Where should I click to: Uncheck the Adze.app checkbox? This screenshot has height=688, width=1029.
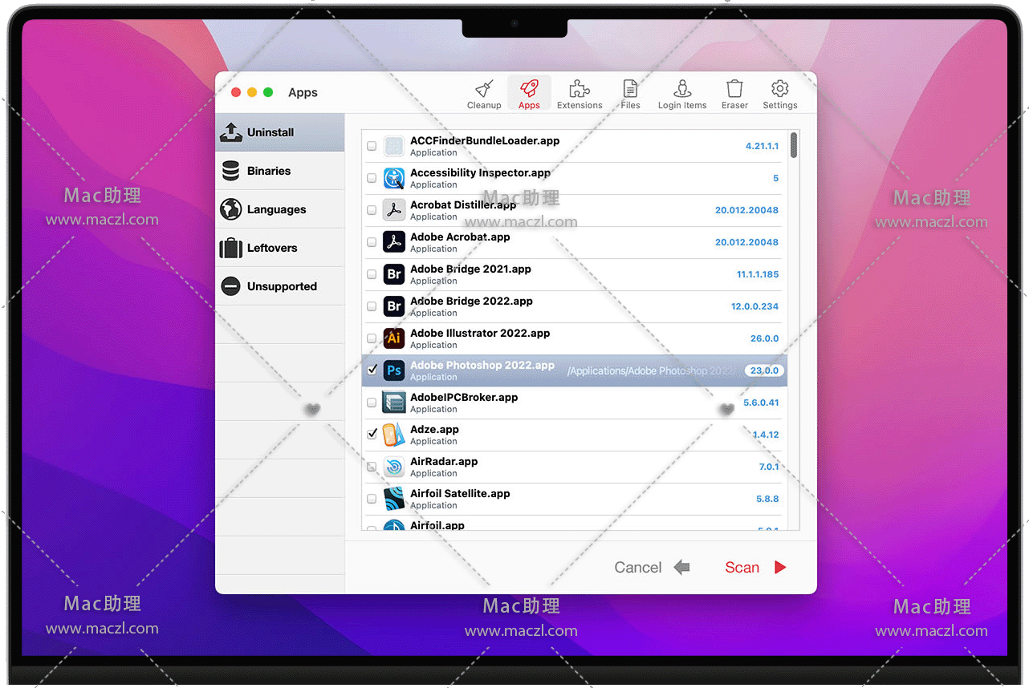[x=372, y=434]
